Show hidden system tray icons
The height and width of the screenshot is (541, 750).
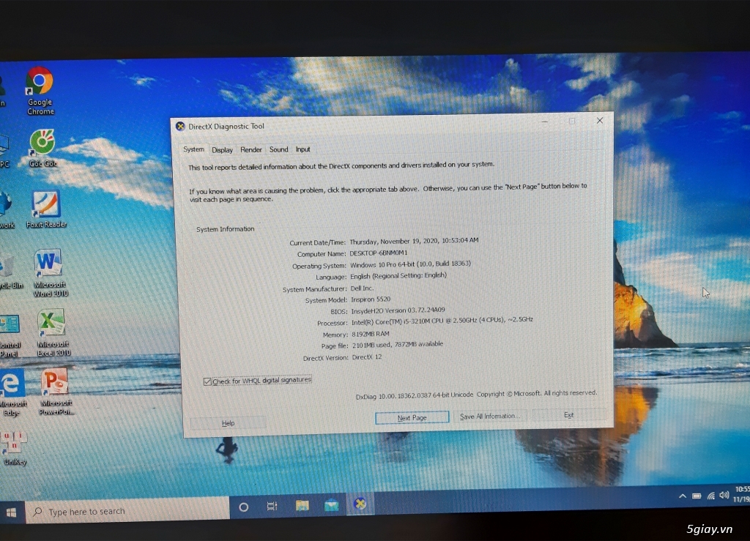(x=683, y=496)
